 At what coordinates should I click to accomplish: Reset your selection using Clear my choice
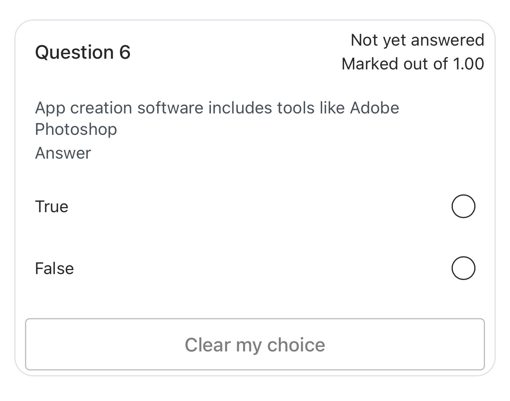click(255, 344)
